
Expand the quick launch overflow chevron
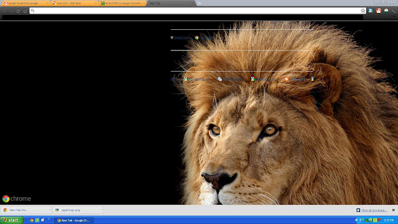pyautogui.click(x=49, y=220)
